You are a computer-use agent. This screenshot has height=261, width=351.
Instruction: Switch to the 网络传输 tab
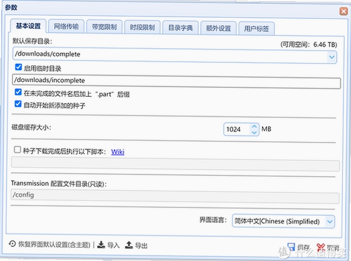pos(66,27)
